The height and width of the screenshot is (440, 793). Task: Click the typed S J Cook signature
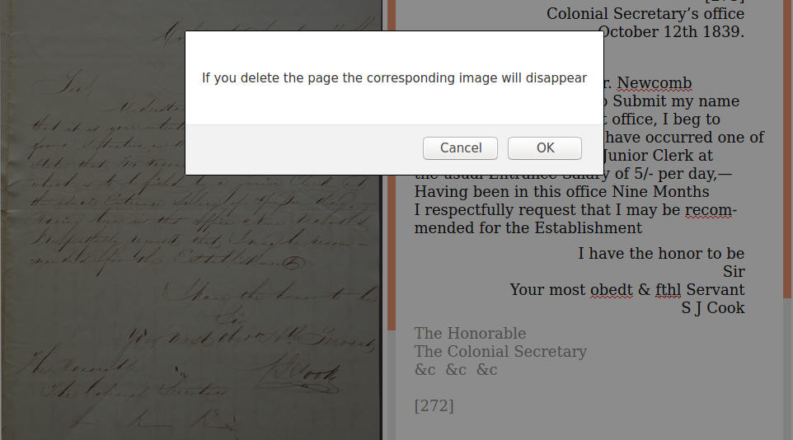coord(712,308)
